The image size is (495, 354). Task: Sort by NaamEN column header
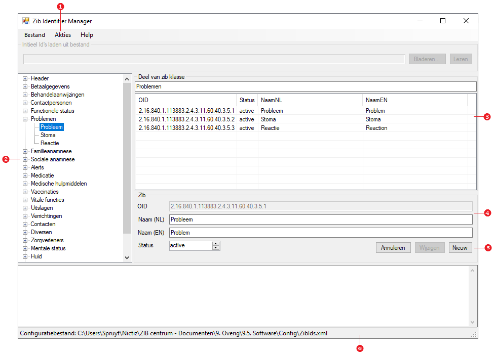[415, 100]
